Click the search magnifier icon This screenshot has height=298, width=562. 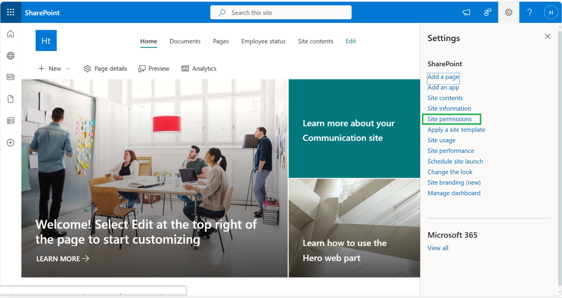tap(222, 13)
